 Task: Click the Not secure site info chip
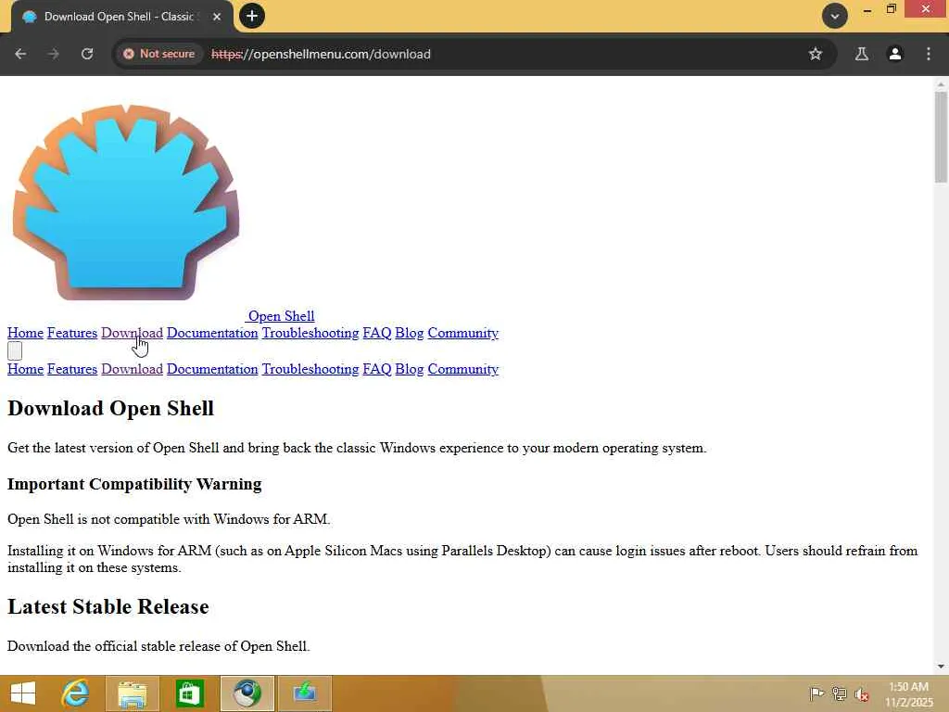[x=159, y=54]
